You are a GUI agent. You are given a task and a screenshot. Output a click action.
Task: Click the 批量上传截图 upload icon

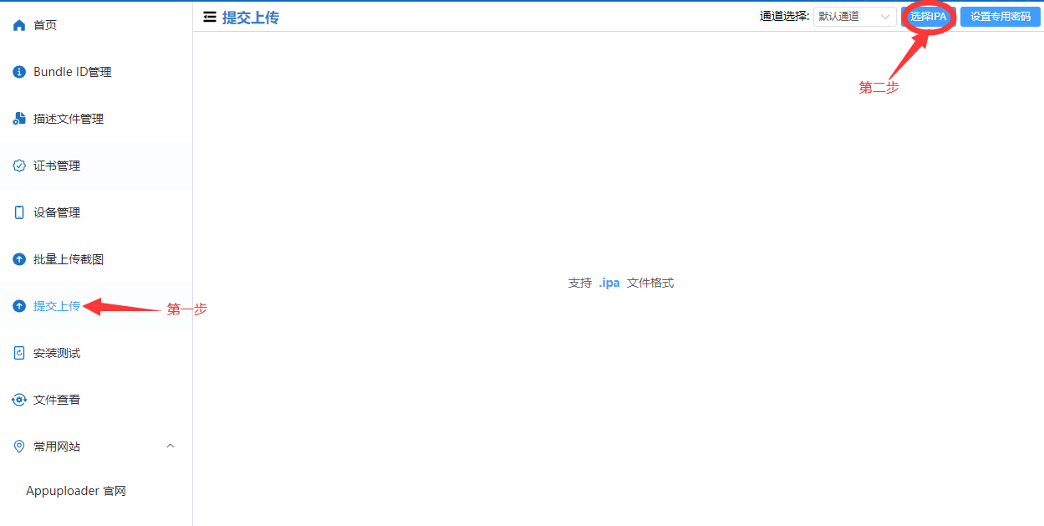coord(19,260)
